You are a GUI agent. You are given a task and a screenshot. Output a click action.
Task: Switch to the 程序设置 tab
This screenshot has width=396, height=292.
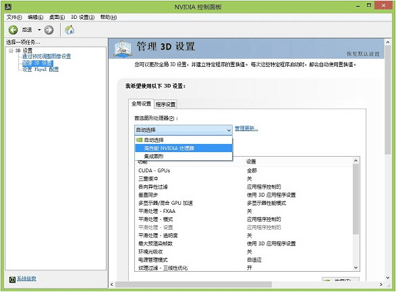pyautogui.click(x=166, y=104)
